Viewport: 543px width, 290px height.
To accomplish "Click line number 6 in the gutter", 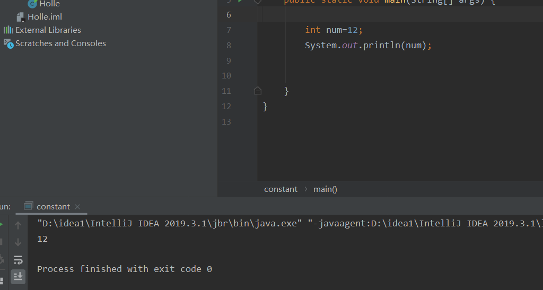I will pyautogui.click(x=229, y=15).
